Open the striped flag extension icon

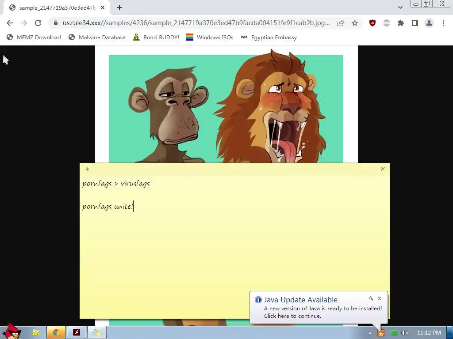pos(387,23)
